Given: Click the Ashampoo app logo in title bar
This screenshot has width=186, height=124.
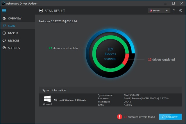Looking at the screenshot, I should [x=3, y=3].
